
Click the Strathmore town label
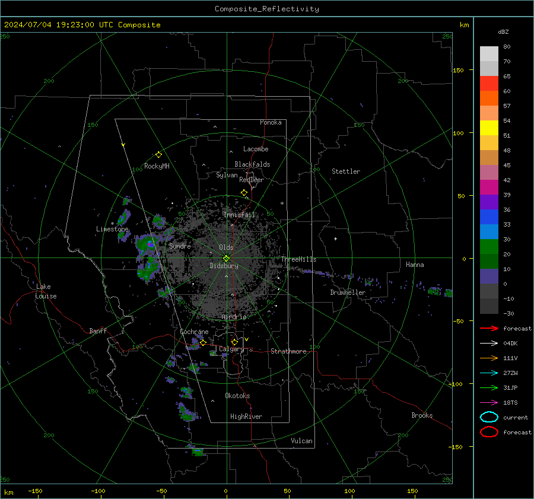(288, 351)
